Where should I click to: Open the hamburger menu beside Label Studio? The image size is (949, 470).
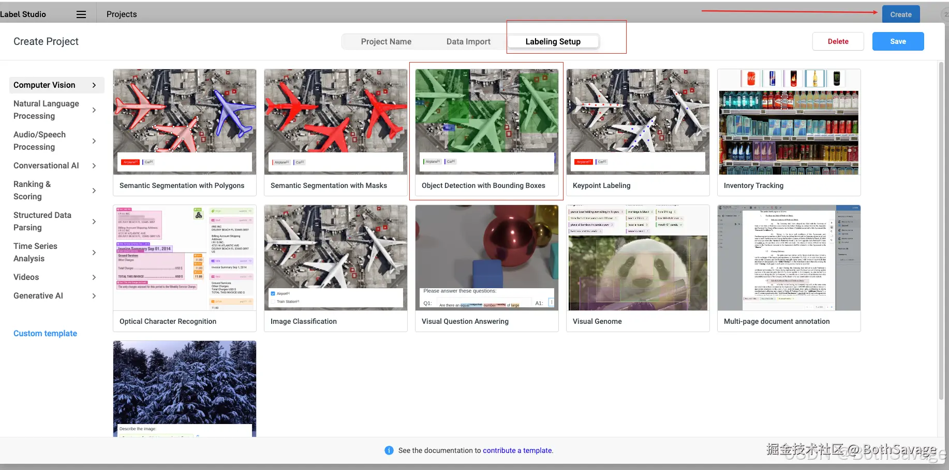tap(81, 14)
